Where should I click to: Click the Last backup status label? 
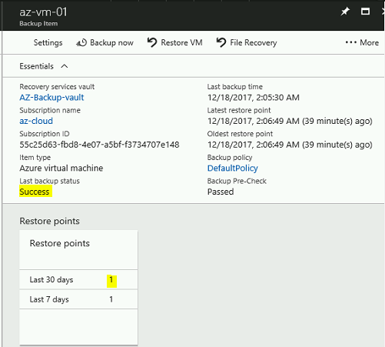point(49,181)
